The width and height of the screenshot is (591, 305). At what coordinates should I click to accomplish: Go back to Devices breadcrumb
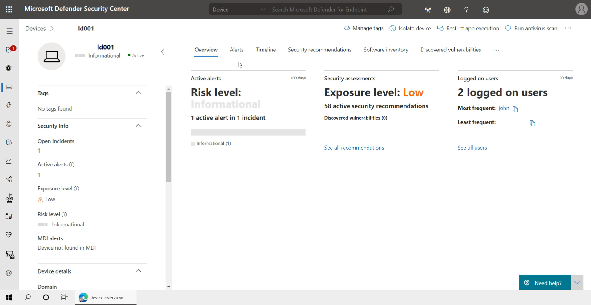[x=35, y=28]
